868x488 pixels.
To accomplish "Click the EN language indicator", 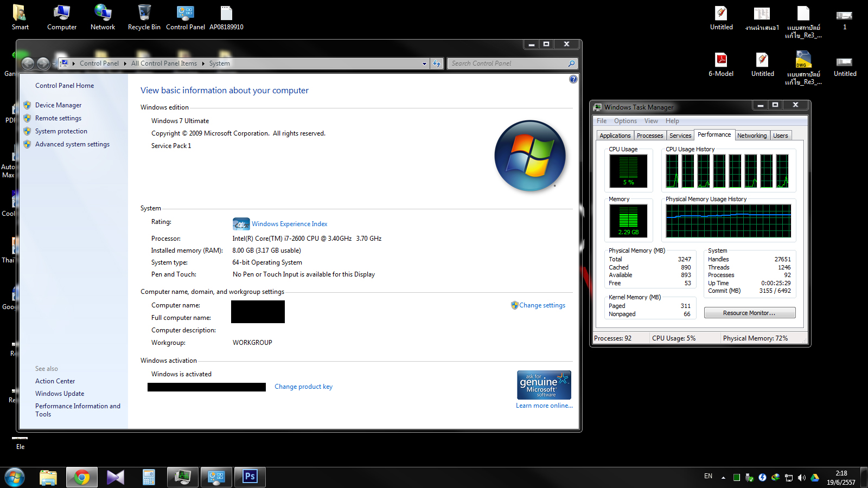I will 708,476.
